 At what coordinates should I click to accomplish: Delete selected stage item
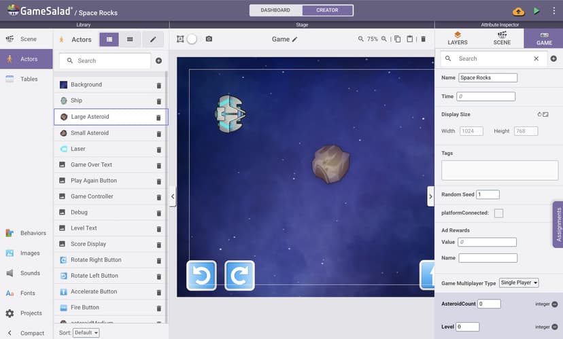pyautogui.click(x=424, y=39)
